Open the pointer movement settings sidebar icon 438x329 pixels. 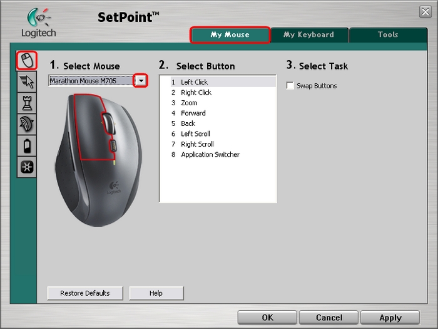point(27,81)
